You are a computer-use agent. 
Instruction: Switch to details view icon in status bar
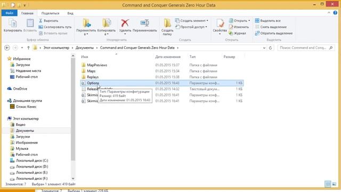click(328, 184)
